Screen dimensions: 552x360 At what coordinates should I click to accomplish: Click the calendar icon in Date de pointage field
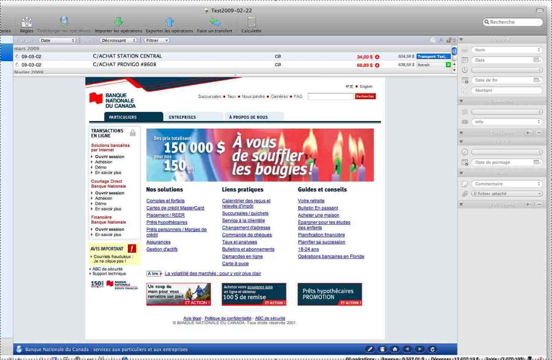pyautogui.click(x=536, y=162)
